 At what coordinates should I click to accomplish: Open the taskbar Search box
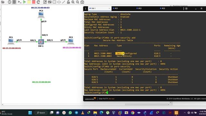[41, 113]
